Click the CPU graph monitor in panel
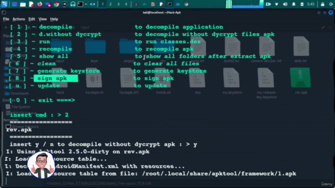Image resolution: width=335 pixels, height=188 pixels. point(245,4)
